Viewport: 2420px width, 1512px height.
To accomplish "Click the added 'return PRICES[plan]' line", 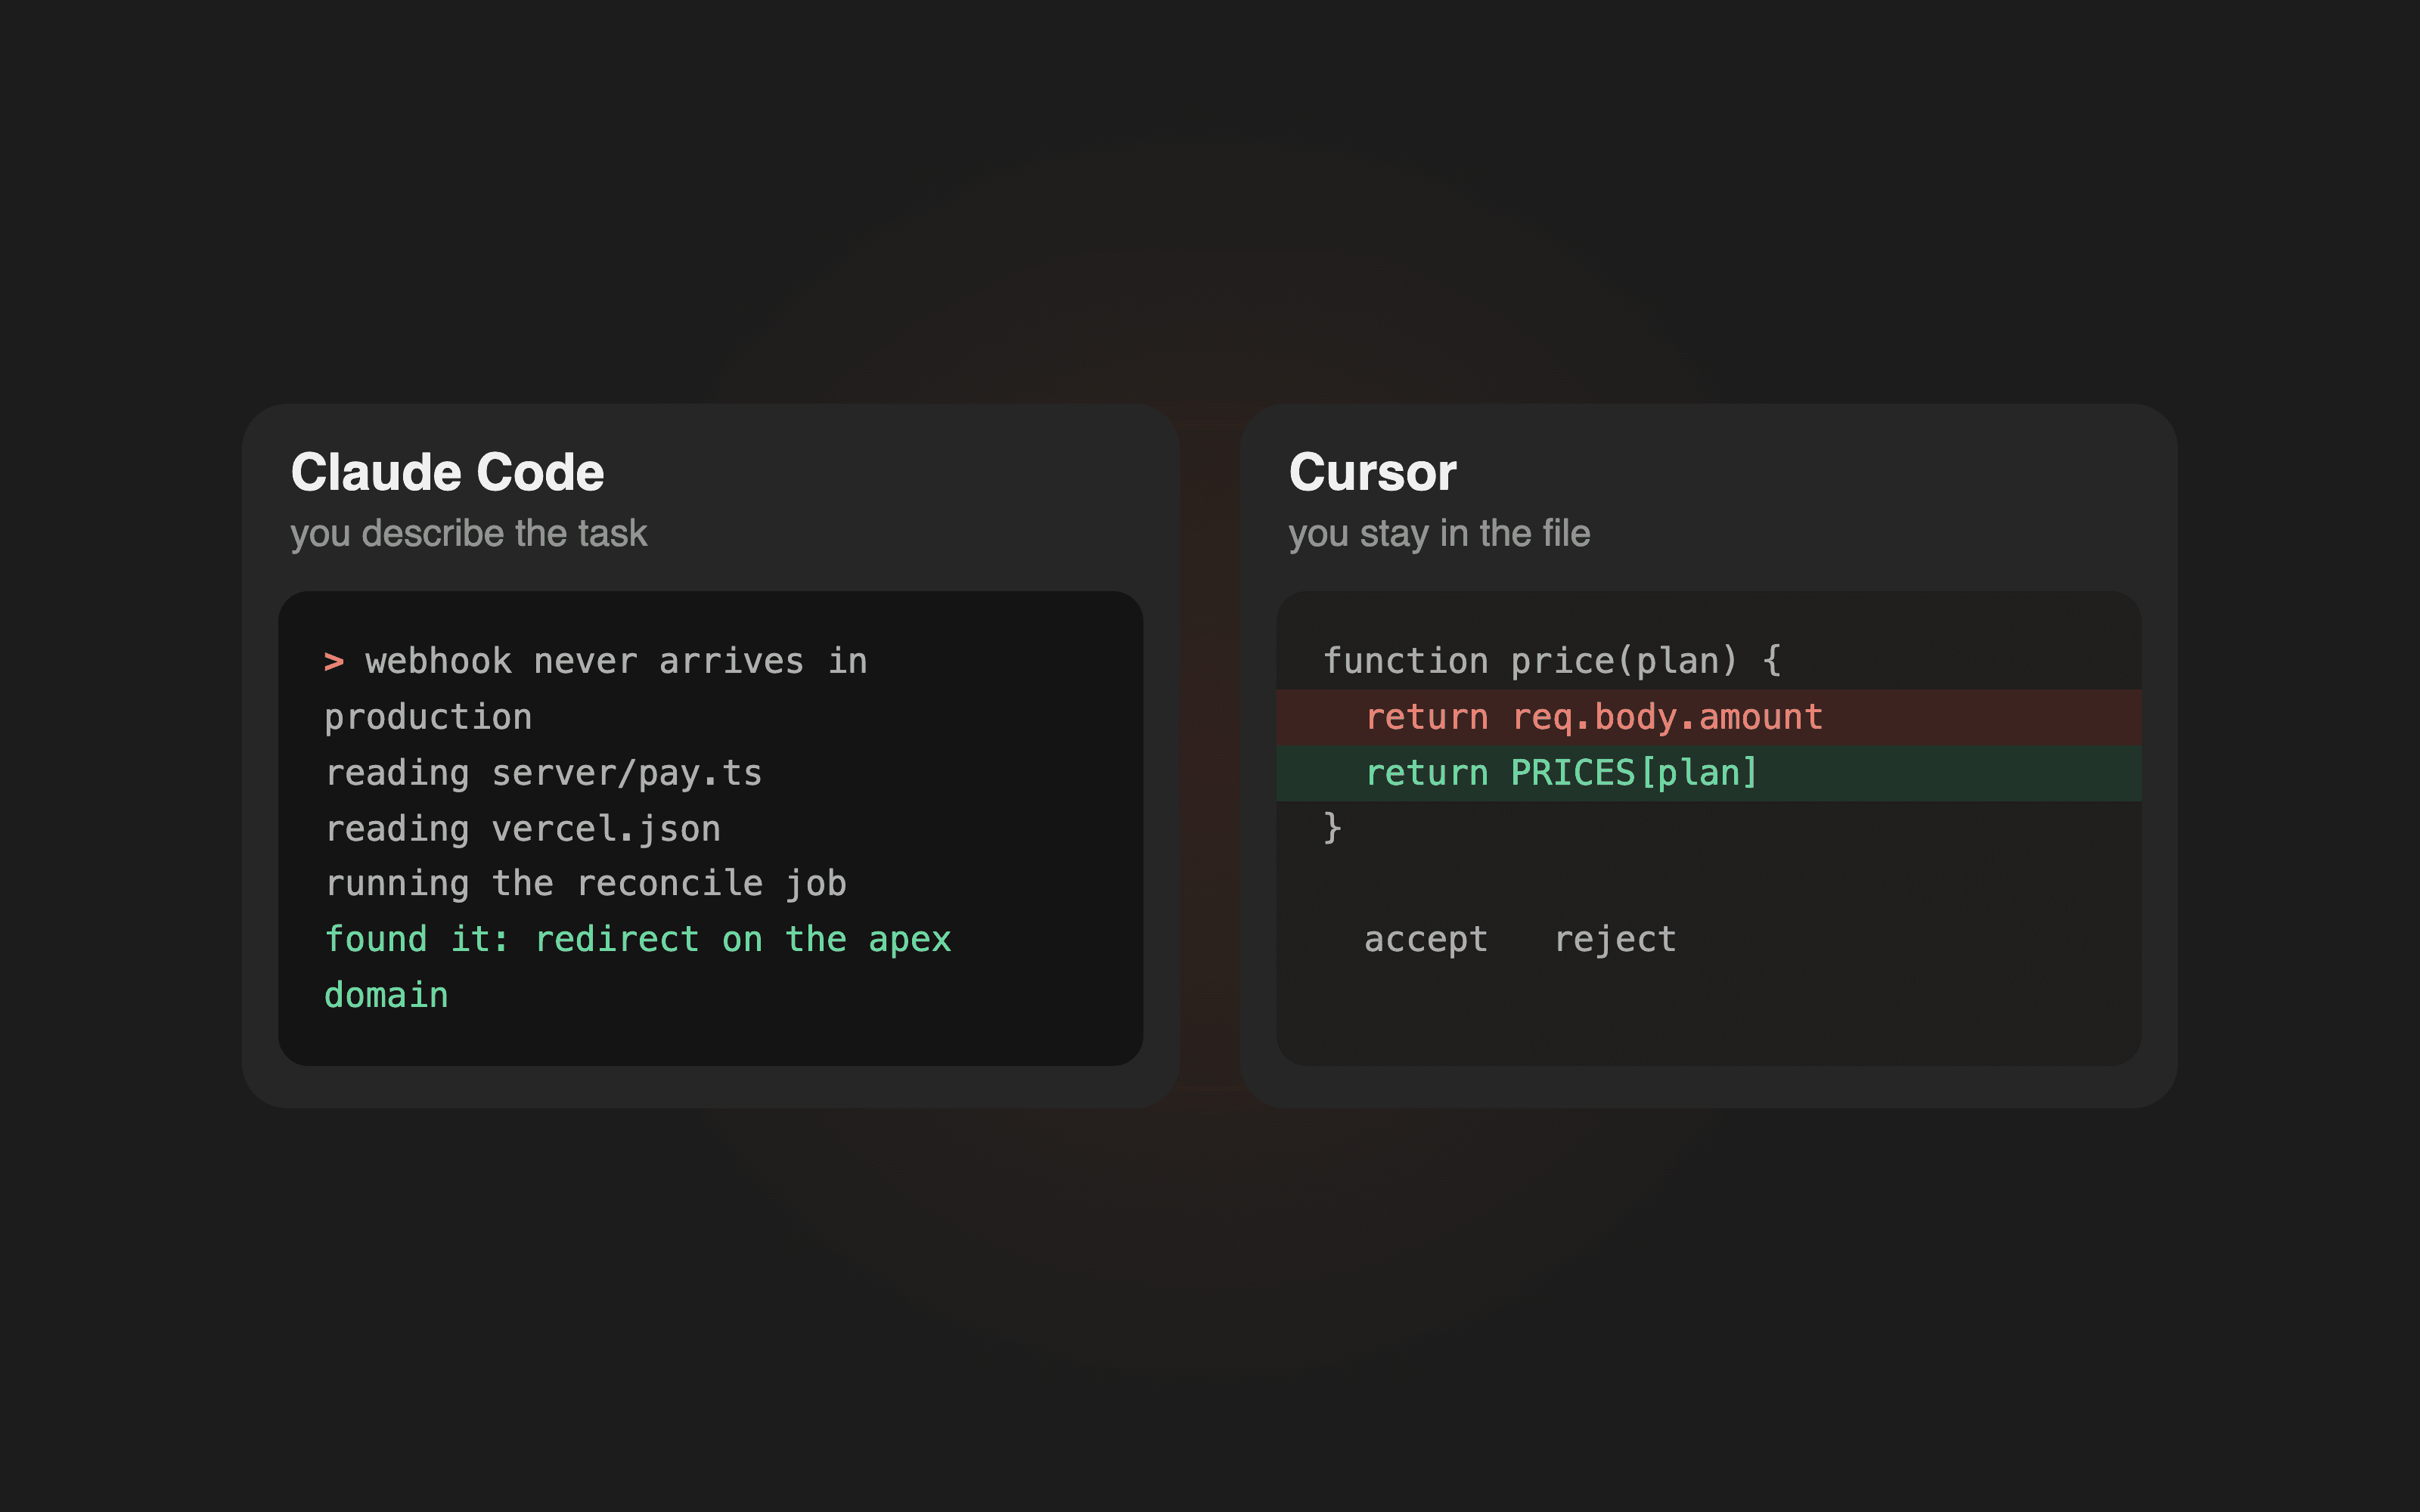I will (x=1708, y=773).
